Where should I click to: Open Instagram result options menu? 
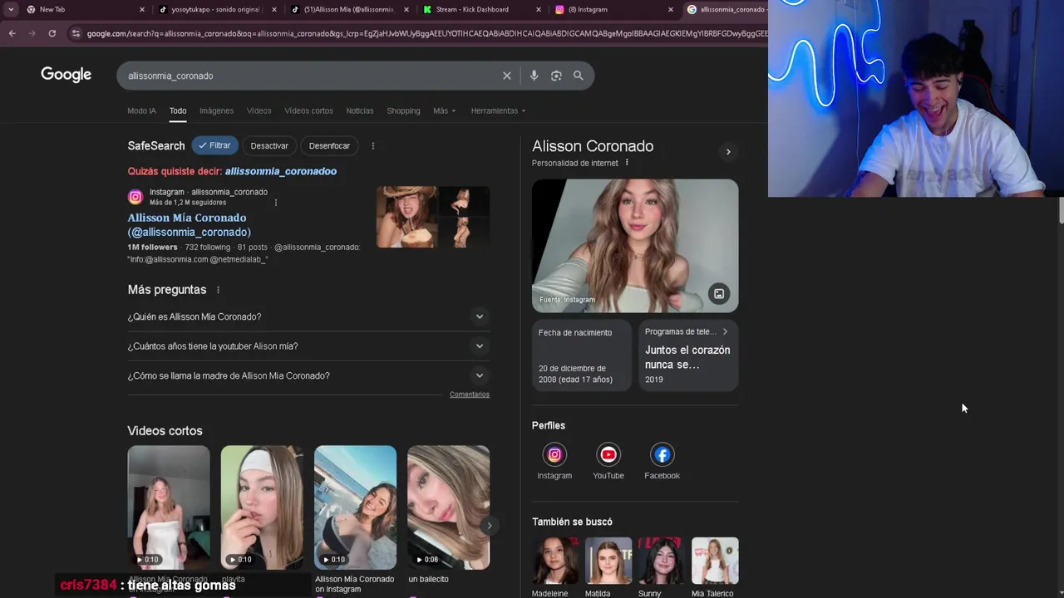click(x=276, y=202)
